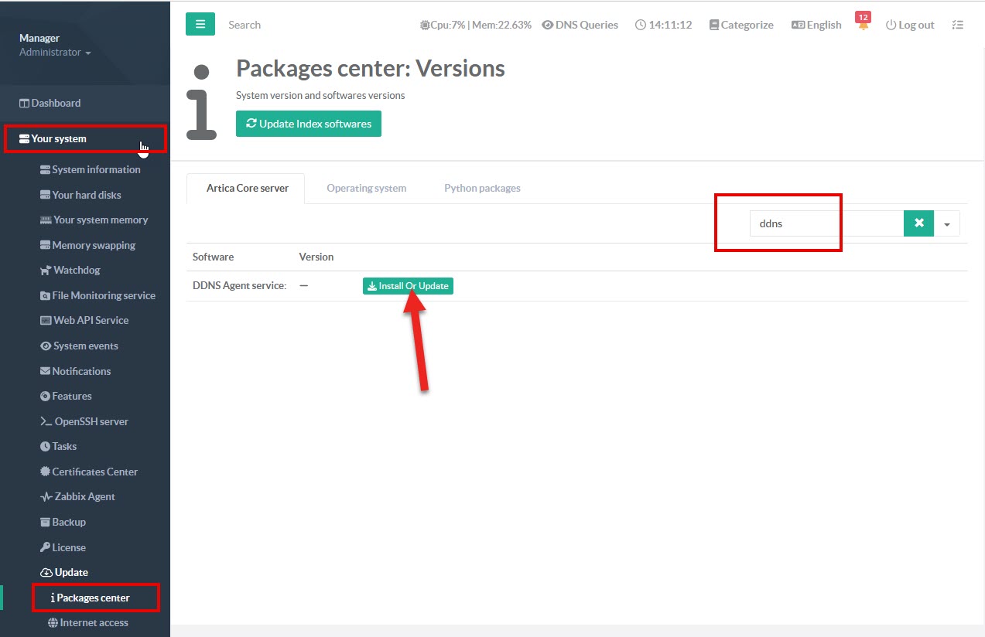Click Install Or Update for DDNS Agent
Image resolution: width=985 pixels, height=637 pixels.
pos(408,286)
